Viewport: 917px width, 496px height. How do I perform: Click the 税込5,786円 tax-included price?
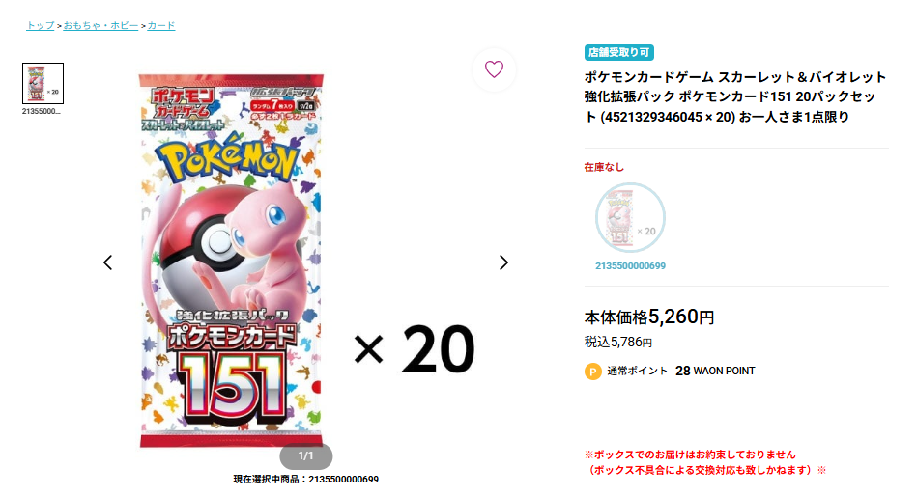(618, 342)
